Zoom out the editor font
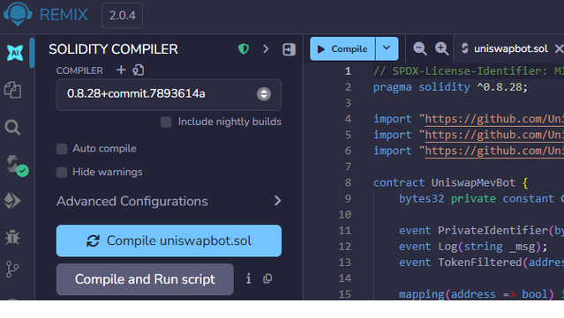Image resolution: width=564 pixels, height=318 pixels. 420,48
